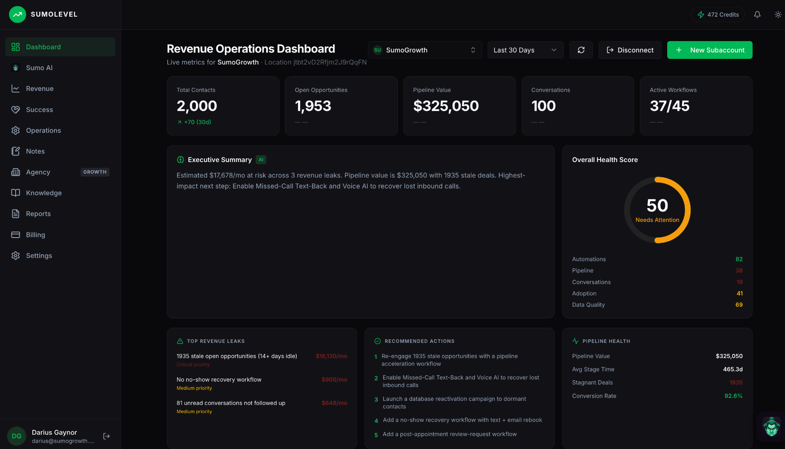Open the Dashboard grid icon
This screenshot has width=785, height=449.
tap(16, 47)
